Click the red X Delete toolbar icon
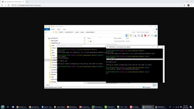The width and height of the screenshot is (194, 109). [145, 36]
